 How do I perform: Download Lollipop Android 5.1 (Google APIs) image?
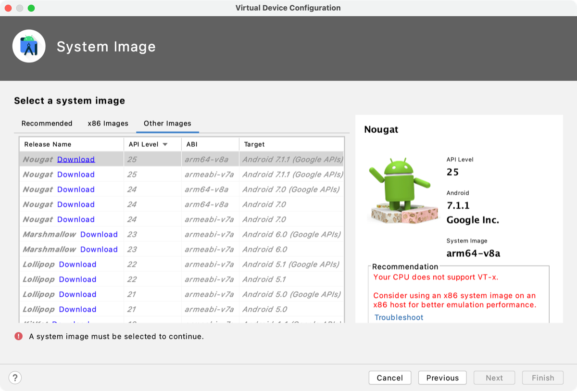click(x=78, y=264)
